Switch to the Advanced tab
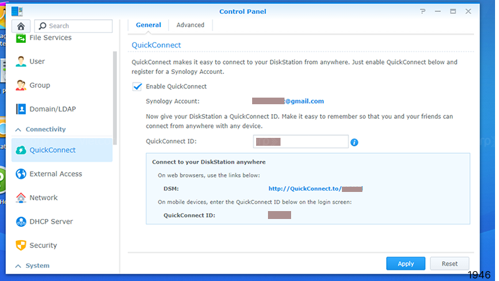 point(190,25)
